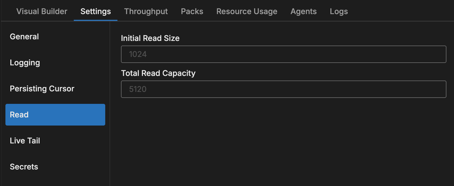Click the 1024 placeholder text
The height and width of the screenshot is (186, 454).
click(138, 54)
